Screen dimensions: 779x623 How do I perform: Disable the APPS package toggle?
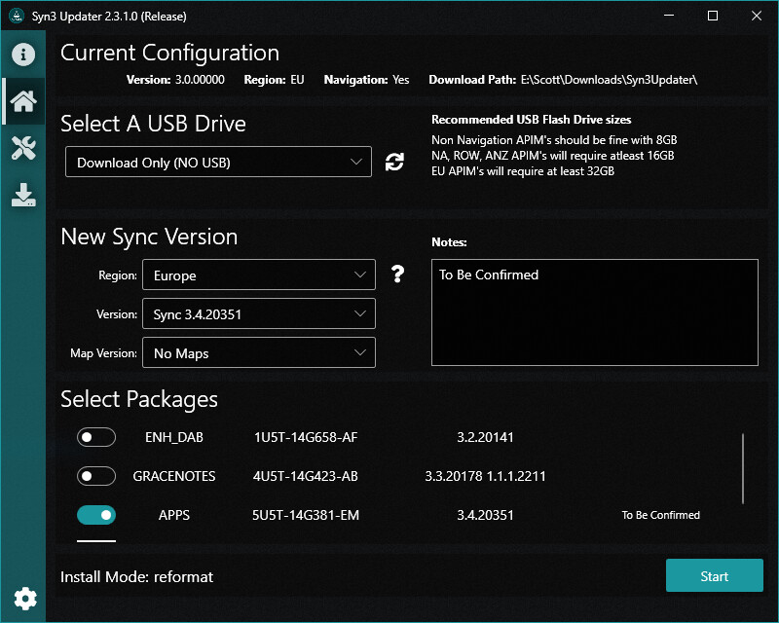pos(96,515)
